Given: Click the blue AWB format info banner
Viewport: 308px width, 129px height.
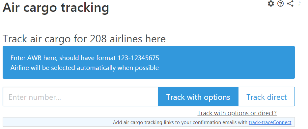Looking at the screenshot, I should point(149,62).
